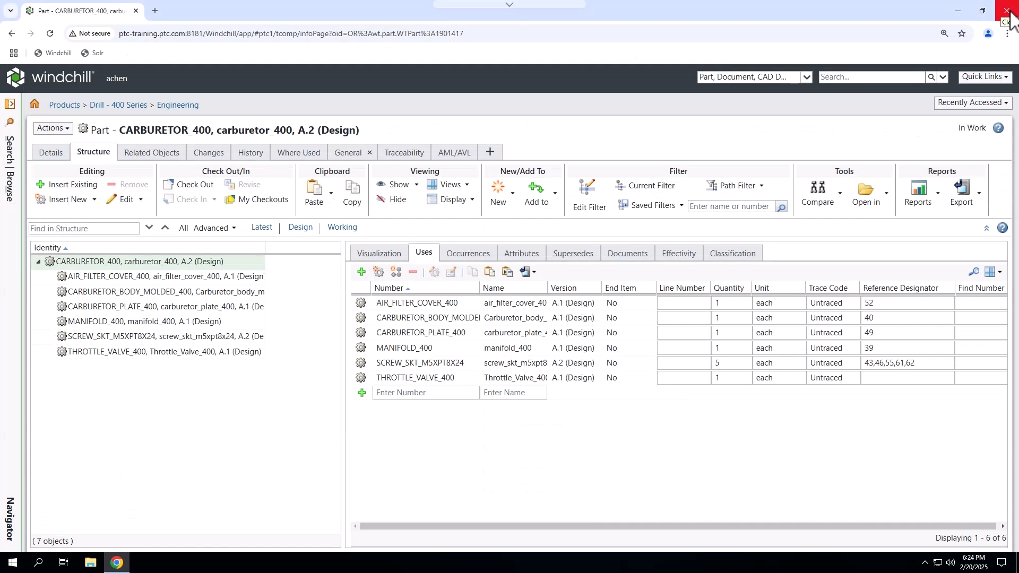
Task: Select the Edit Filter icon
Action: [x=587, y=187]
